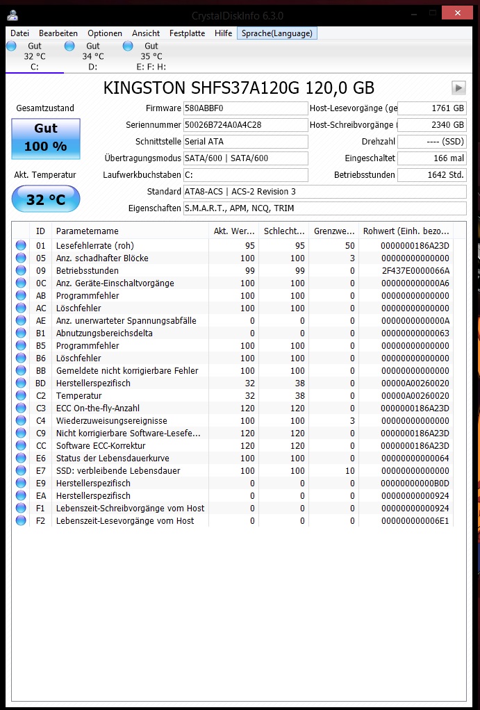Click the Parametername column header

pos(131,231)
